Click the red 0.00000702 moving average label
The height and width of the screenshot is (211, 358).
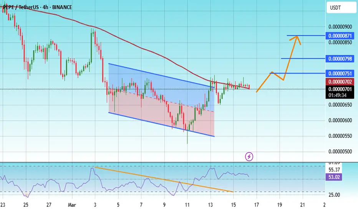point(340,82)
